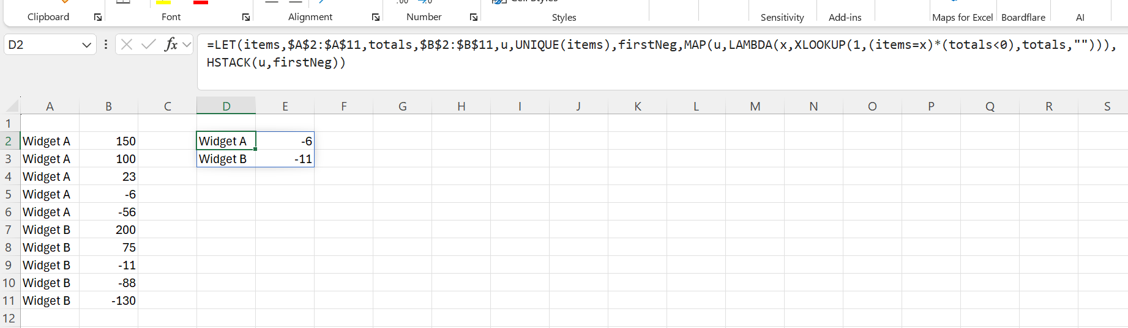Select column D header

[226, 106]
